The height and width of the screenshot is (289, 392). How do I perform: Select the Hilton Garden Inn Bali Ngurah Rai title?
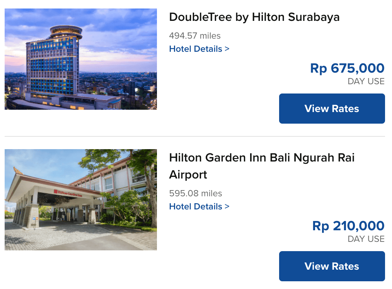(x=262, y=166)
